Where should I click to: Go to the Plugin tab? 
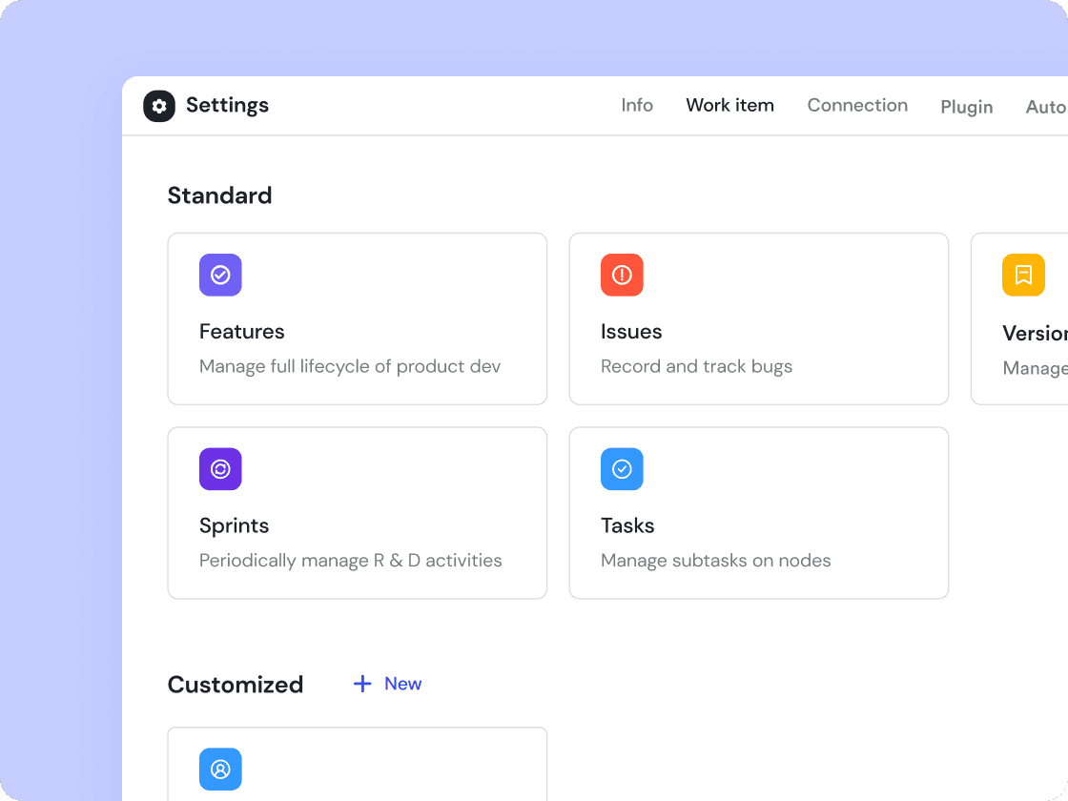coord(966,107)
